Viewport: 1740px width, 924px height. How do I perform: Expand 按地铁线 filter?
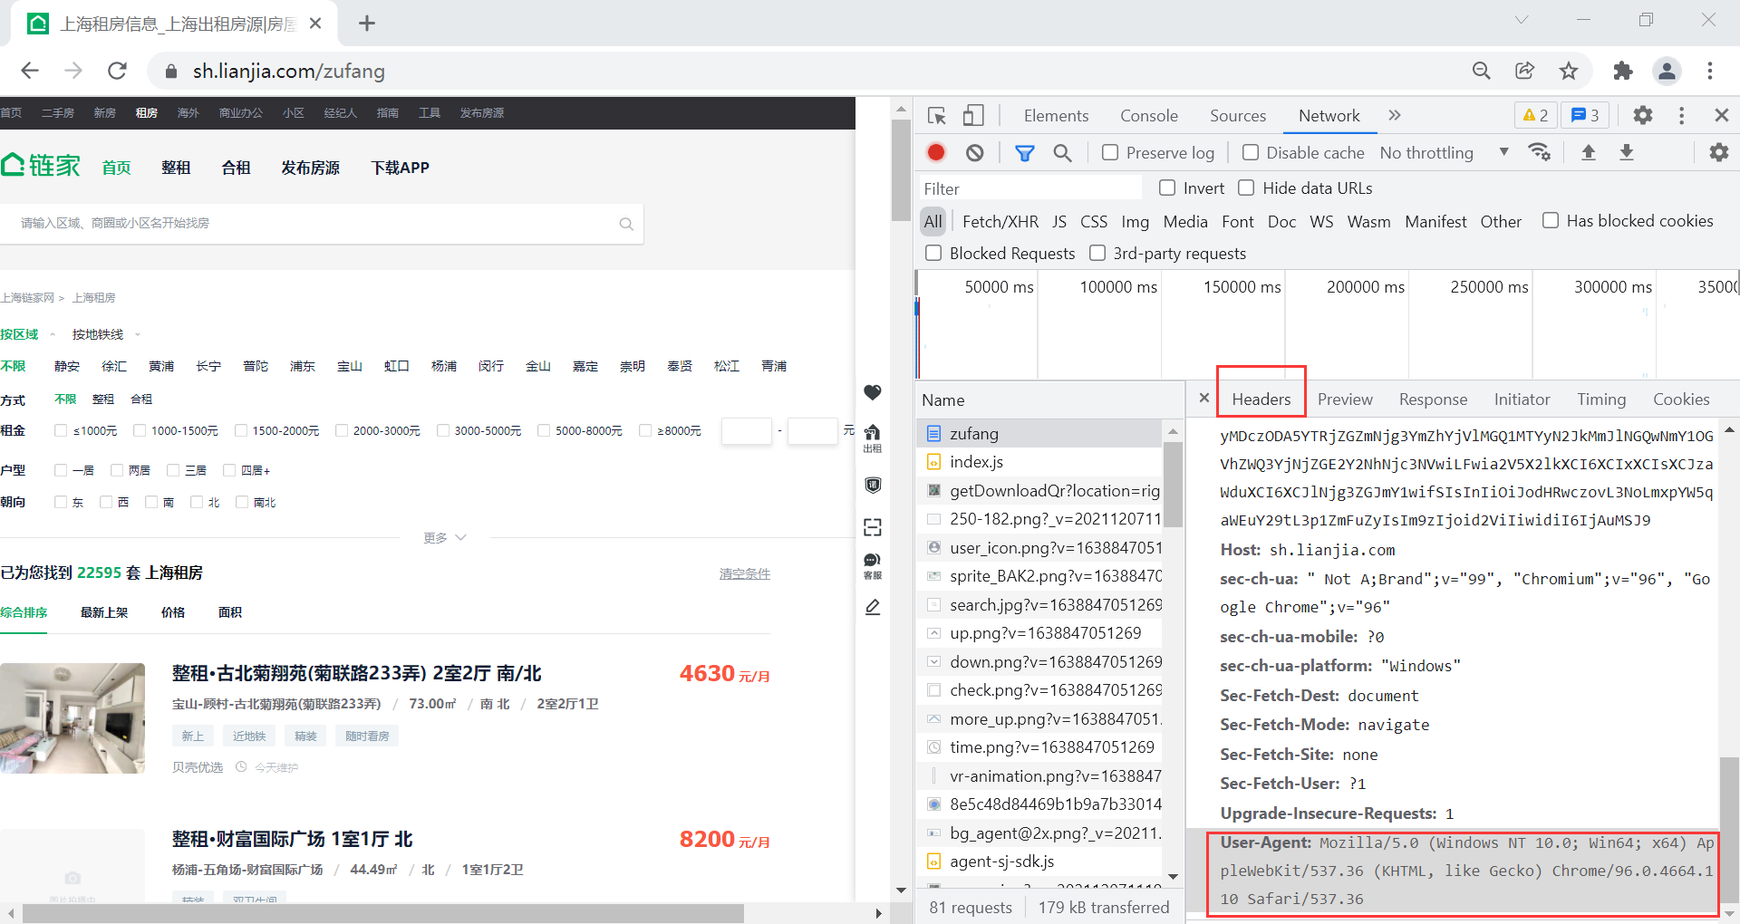click(x=106, y=334)
